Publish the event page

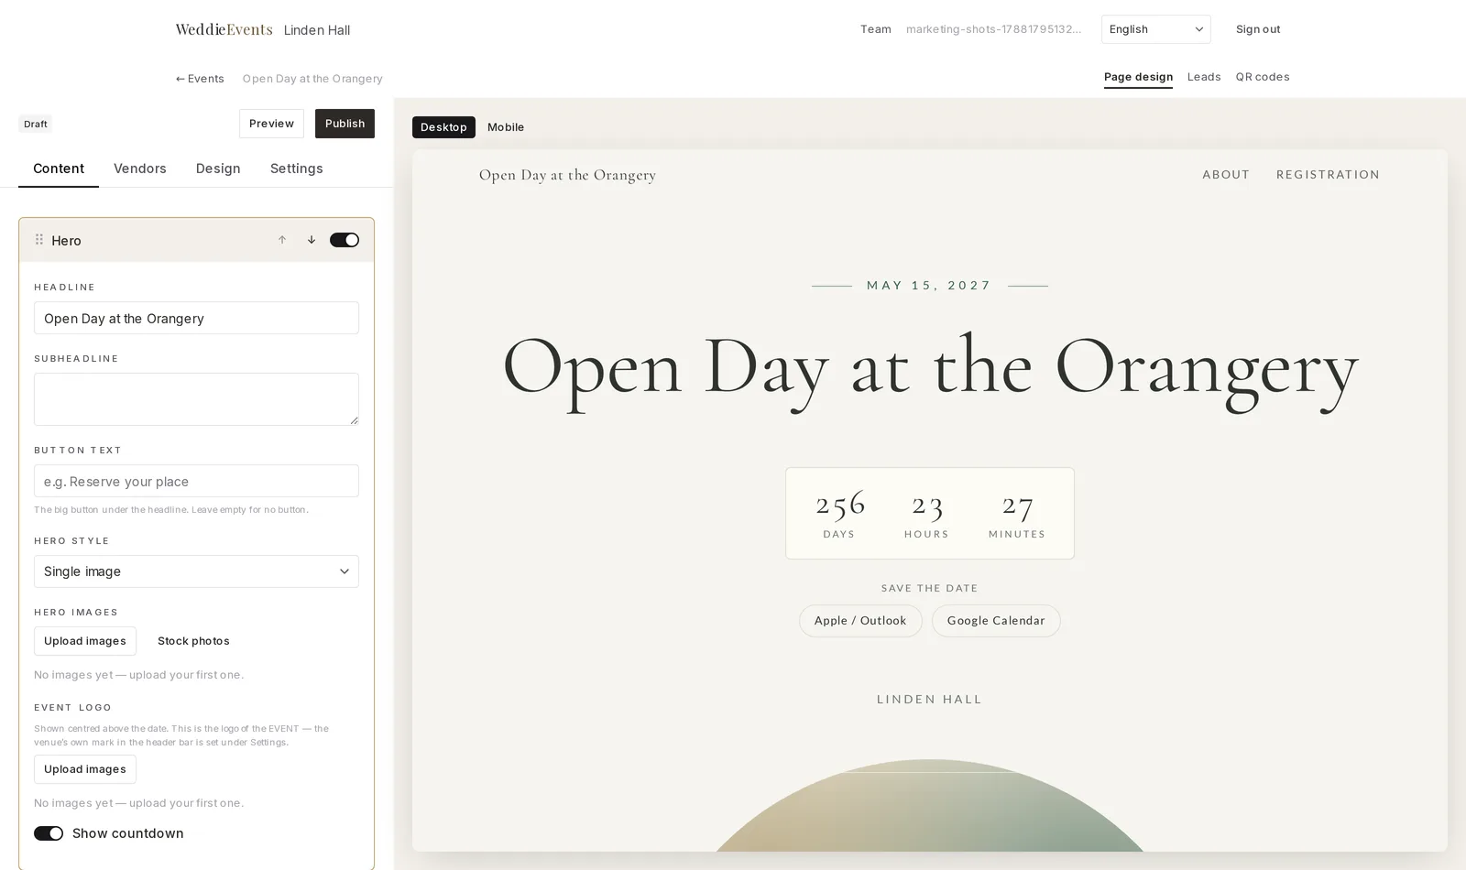click(x=345, y=124)
